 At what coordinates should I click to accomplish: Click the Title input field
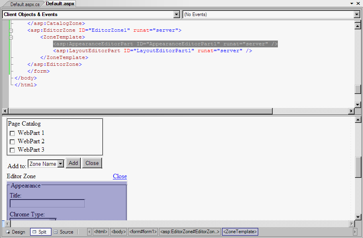47,203
